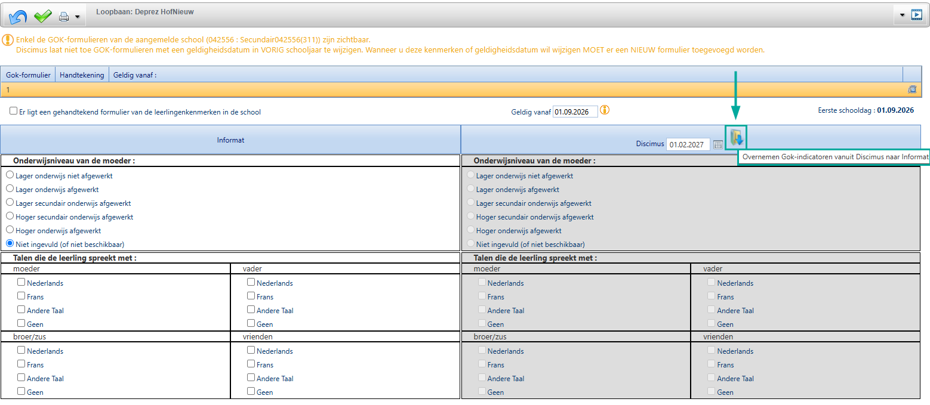Click the info icon beside Geldig vanaf date
930x405 pixels.
pos(605,110)
